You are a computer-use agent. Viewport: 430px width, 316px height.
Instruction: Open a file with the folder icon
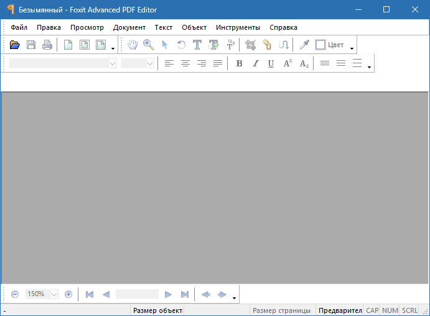[x=15, y=45]
